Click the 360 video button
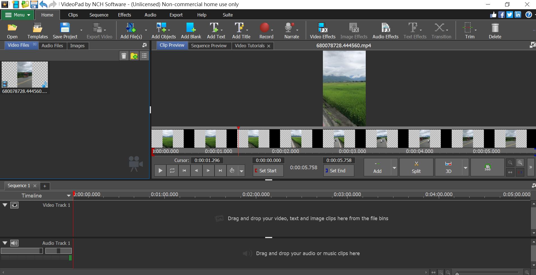This screenshot has height=275, width=536. pos(487,167)
